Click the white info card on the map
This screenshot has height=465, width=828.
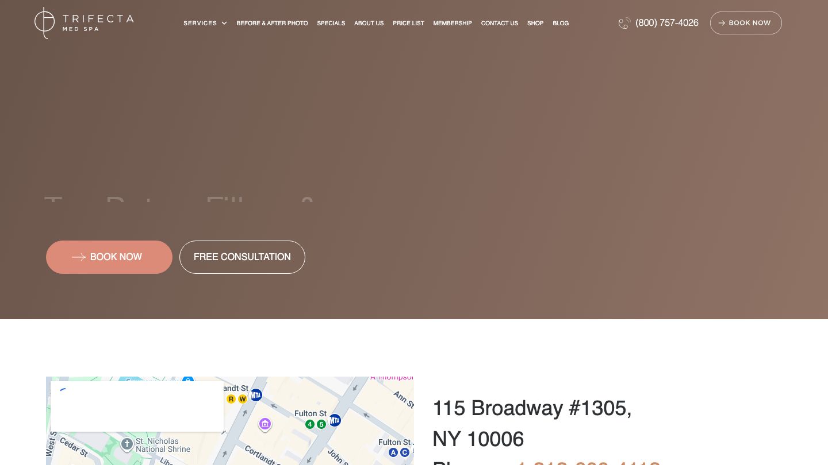pos(137,406)
